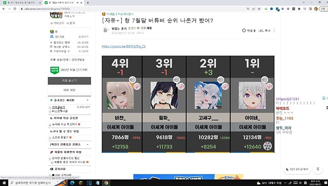Open the 이세돌 breadcrumb link
328x186 pixels.
pyautogui.click(x=110, y=14)
